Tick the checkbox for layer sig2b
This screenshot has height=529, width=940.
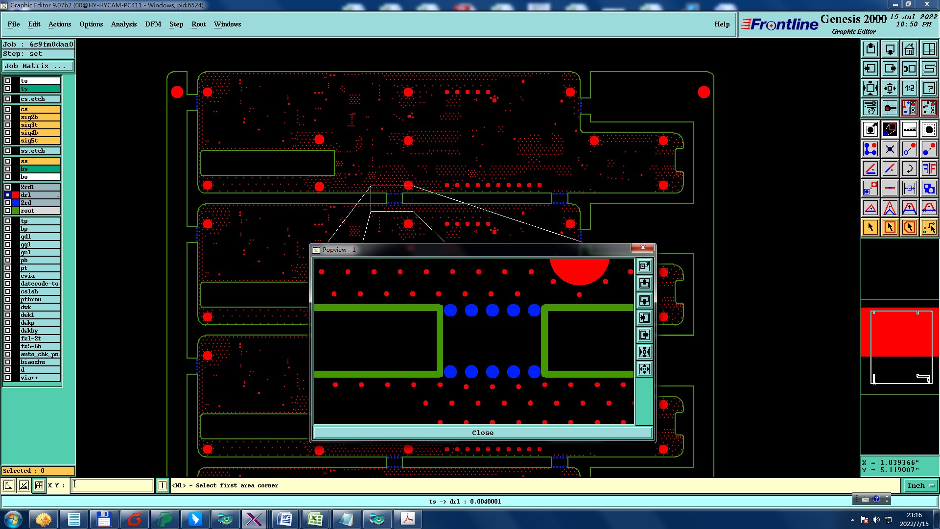click(x=8, y=117)
